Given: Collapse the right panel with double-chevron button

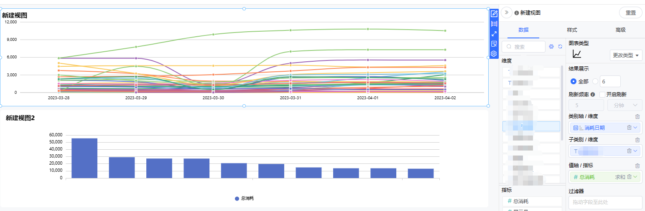Looking at the screenshot, I should pyautogui.click(x=507, y=13).
